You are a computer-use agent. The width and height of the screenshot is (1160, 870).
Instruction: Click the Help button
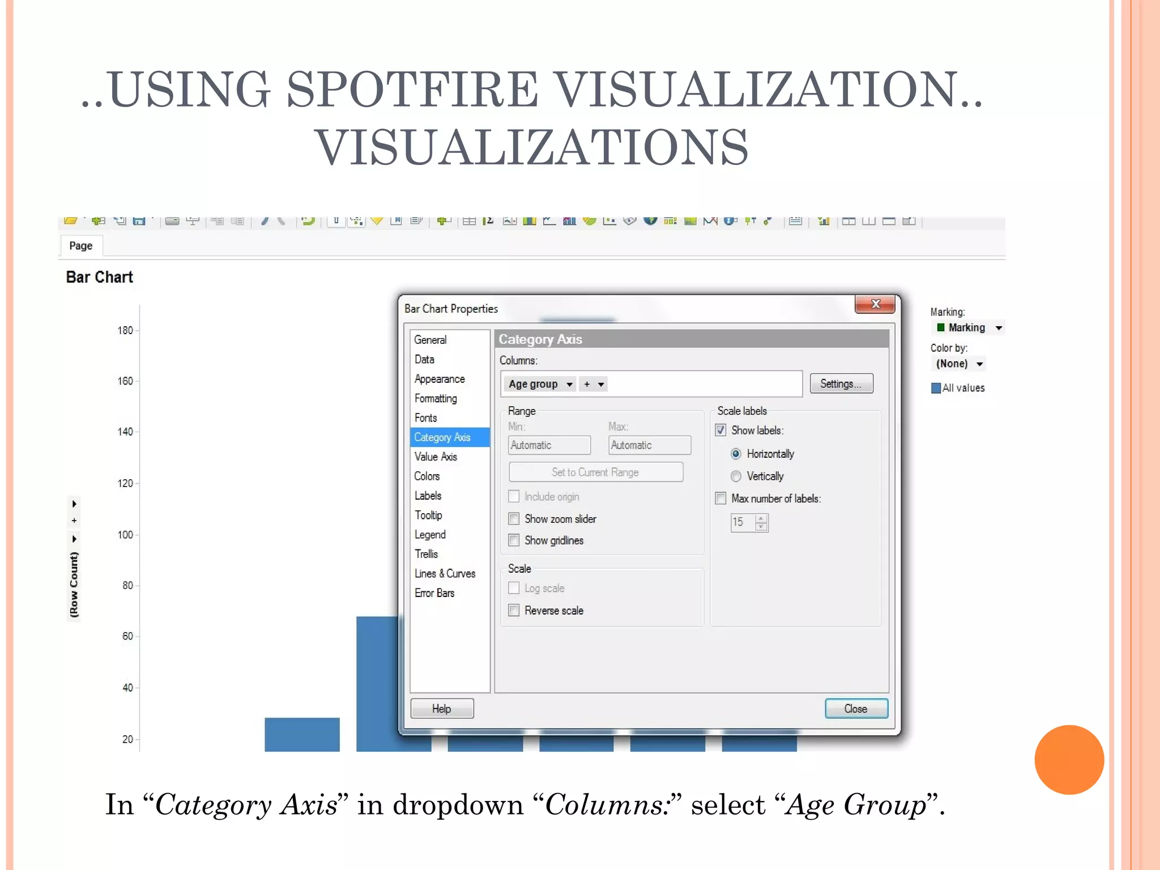coord(442,709)
